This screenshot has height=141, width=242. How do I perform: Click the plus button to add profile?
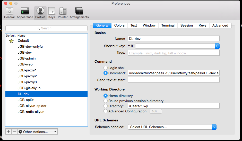[x=8, y=131]
